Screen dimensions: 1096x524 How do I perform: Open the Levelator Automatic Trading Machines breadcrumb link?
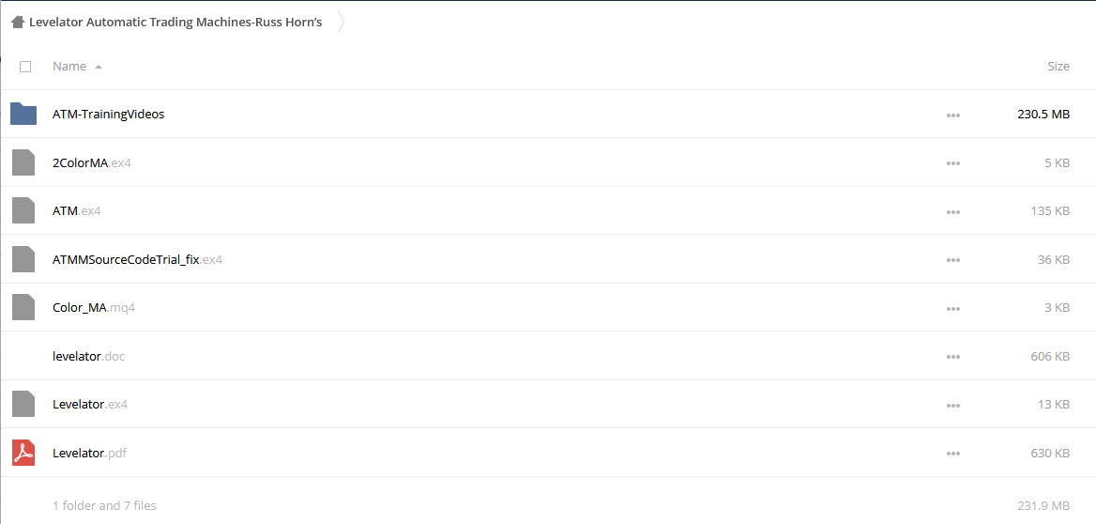coord(175,23)
